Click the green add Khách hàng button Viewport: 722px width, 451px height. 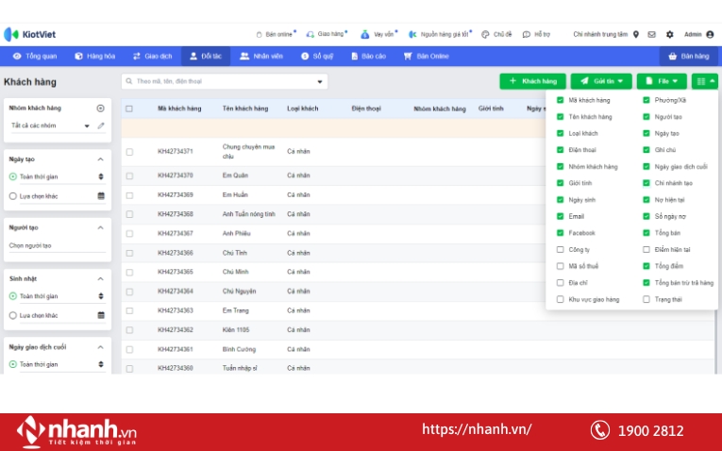533,81
